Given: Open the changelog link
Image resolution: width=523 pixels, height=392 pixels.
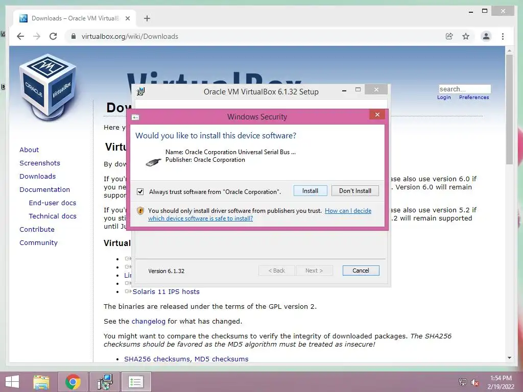Looking at the screenshot, I should pyautogui.click(x=149, y=322).
